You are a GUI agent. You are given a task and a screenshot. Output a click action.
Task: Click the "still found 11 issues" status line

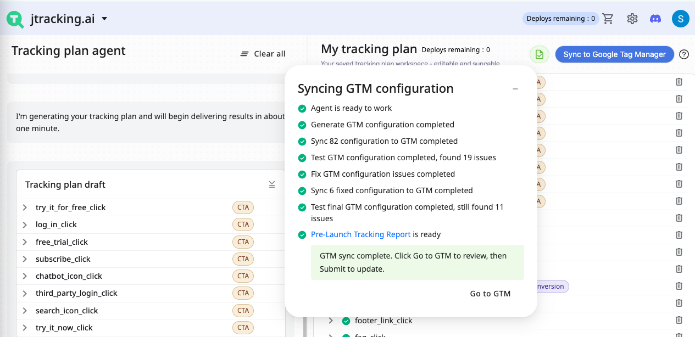coord(407,212)
